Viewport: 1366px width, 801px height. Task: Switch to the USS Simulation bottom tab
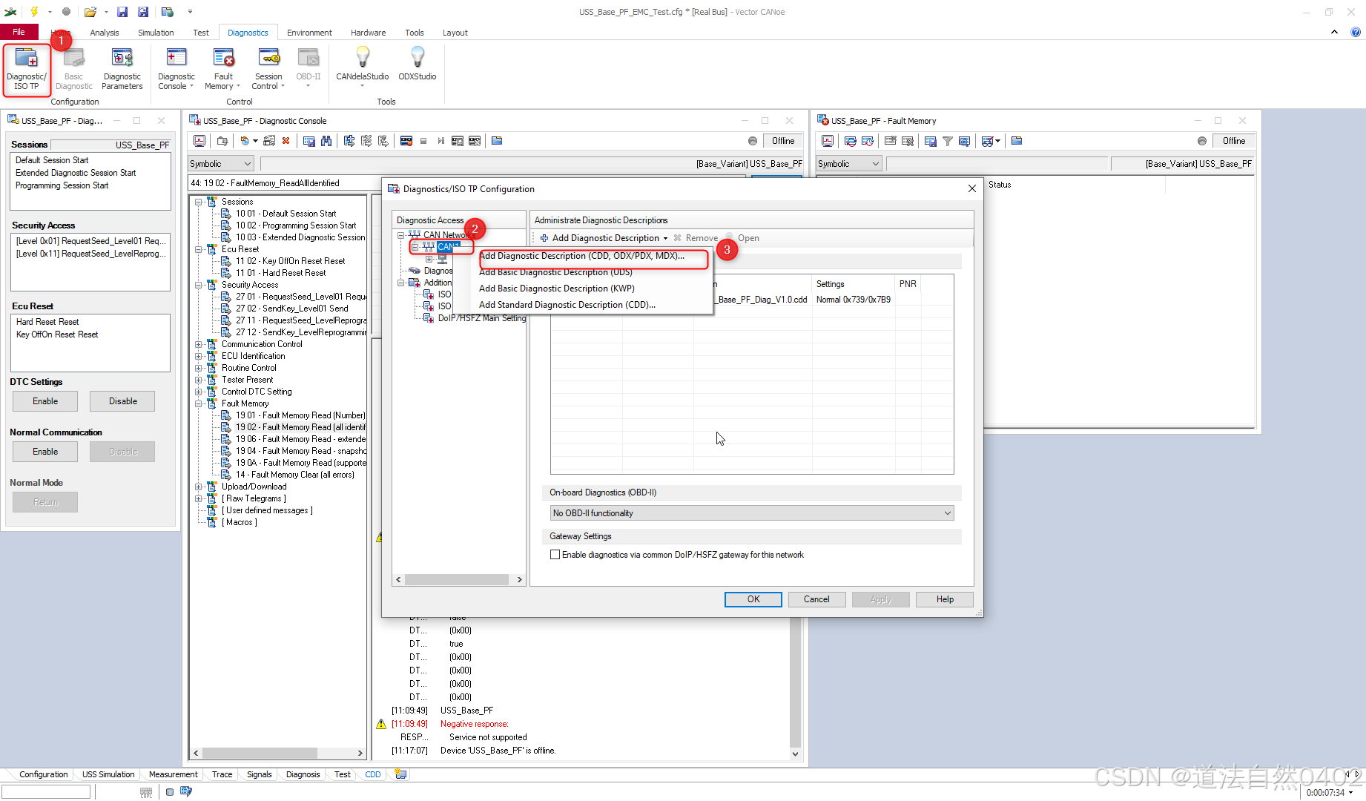pyautogui.click(x=108, y=774)
